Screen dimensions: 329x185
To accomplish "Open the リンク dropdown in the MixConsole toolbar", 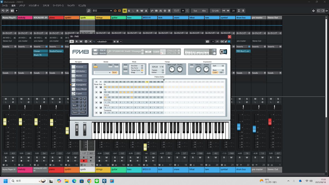I will [x=183, y=11].
